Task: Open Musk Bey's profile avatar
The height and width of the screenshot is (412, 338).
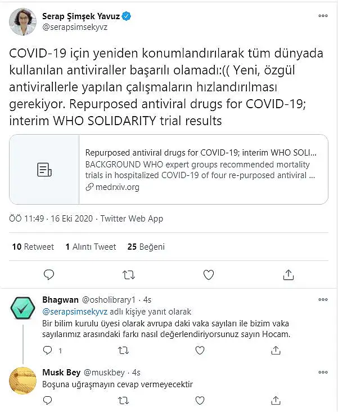Action: [x=22, y=381]
